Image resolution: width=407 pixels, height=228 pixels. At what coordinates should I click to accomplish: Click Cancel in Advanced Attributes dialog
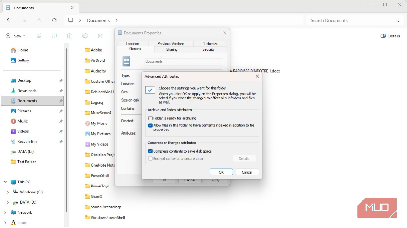pos(247,172)
